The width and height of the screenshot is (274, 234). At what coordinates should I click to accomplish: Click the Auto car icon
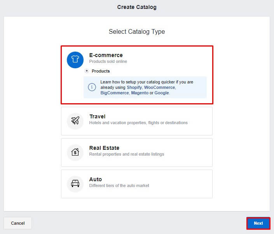coord(75,184)
